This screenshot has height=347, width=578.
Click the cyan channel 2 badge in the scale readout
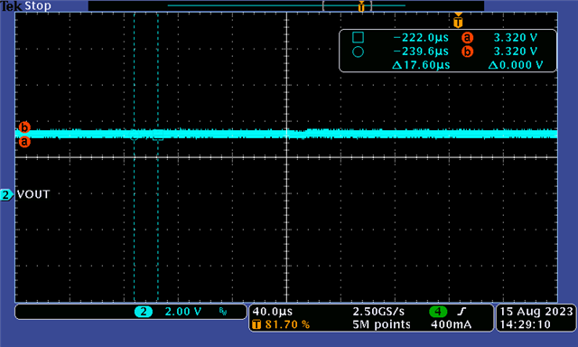coord(144,312)
